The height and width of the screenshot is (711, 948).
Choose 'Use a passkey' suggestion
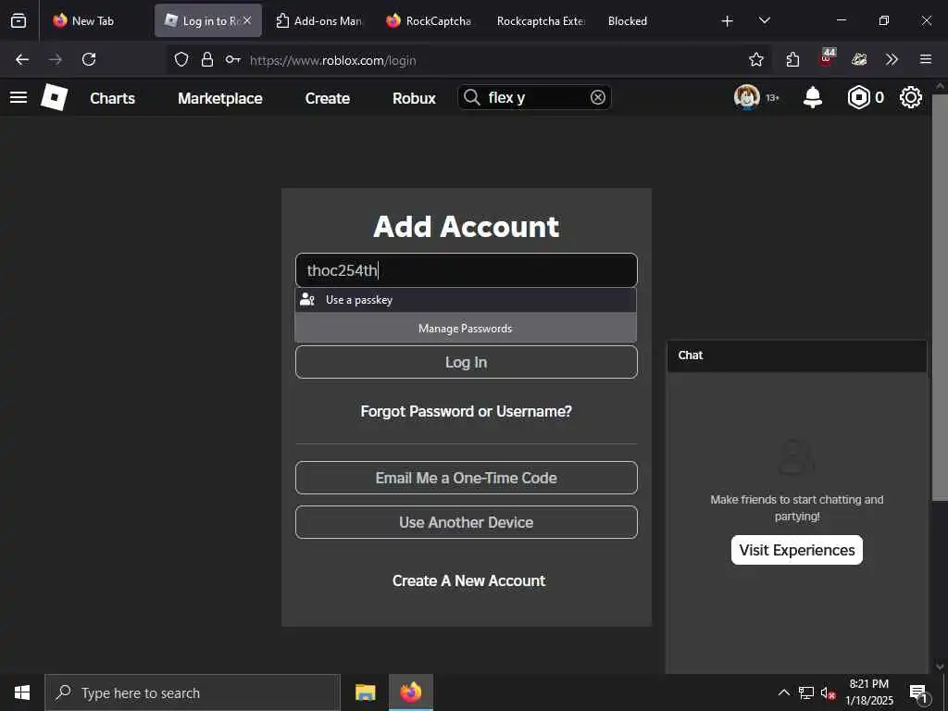tap(466, 300)
